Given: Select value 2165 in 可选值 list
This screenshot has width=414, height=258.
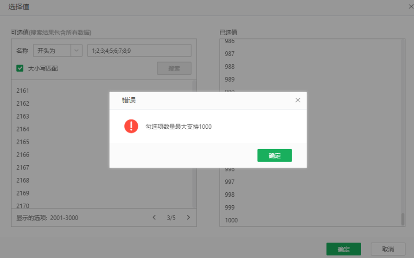Looking at the screenshot, I should [x=23, y=142].
